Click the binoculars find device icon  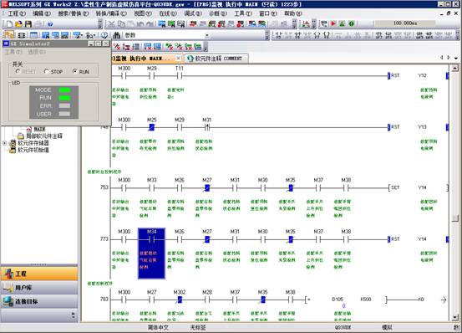[x=116, y=35]
